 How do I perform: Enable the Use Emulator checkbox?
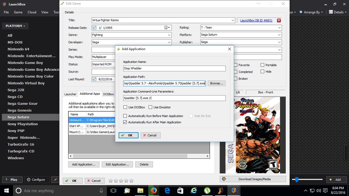click(150, 107)
